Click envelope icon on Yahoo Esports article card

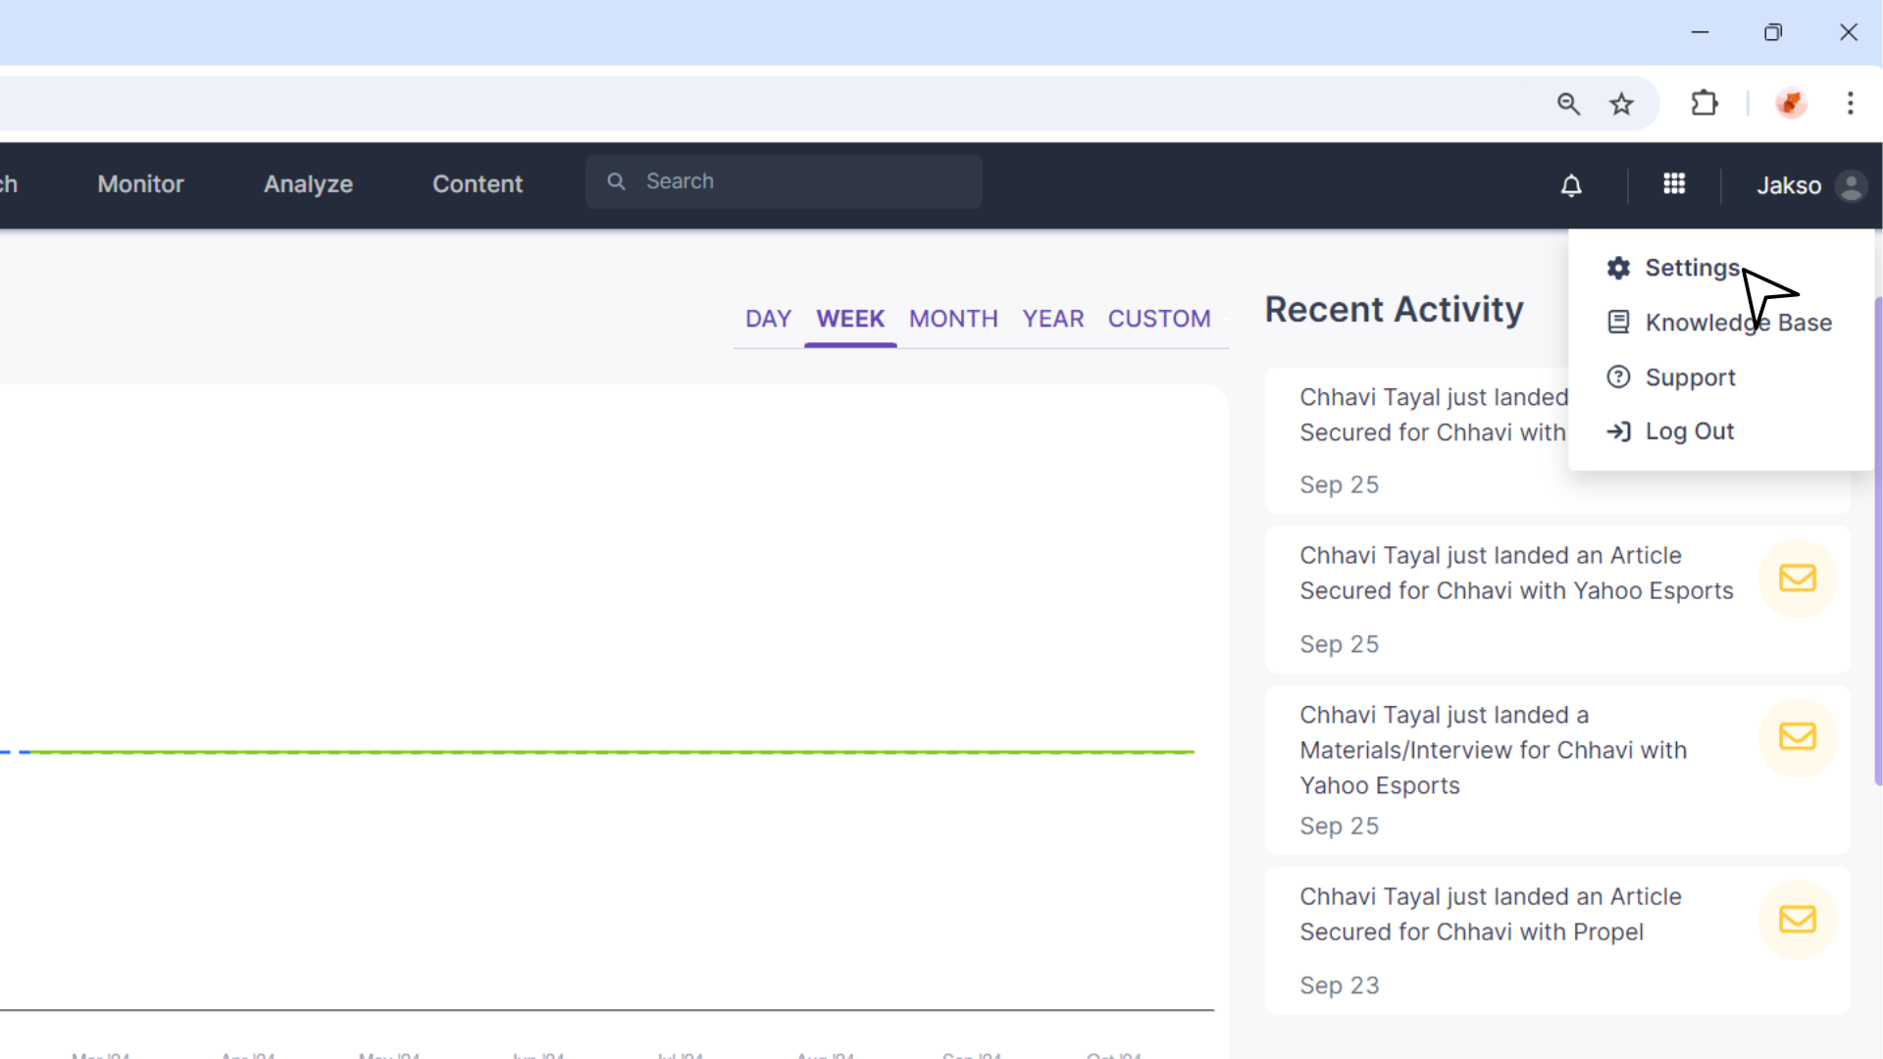1798,579
